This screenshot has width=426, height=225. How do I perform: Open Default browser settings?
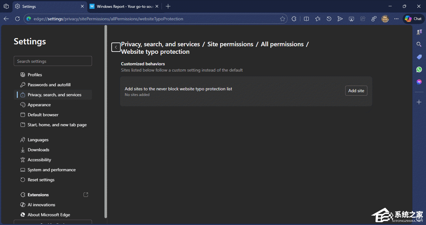53,115
